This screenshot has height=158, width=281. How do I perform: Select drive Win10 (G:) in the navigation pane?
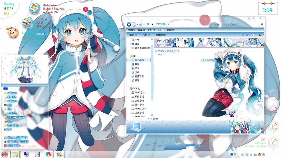tap(138, 109)
